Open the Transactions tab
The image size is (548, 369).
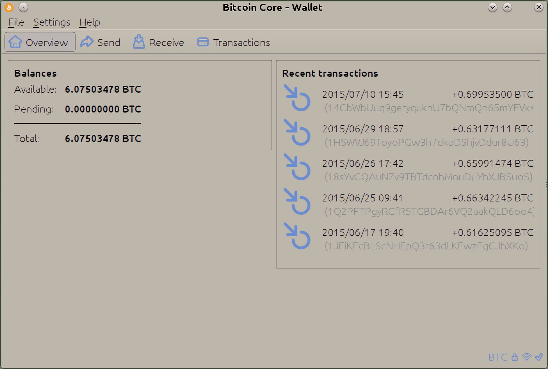[x=234, y=42]
